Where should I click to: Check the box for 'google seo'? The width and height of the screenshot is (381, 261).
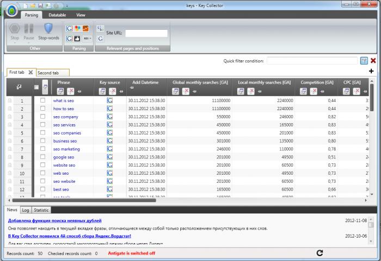(x=43, y=157)
